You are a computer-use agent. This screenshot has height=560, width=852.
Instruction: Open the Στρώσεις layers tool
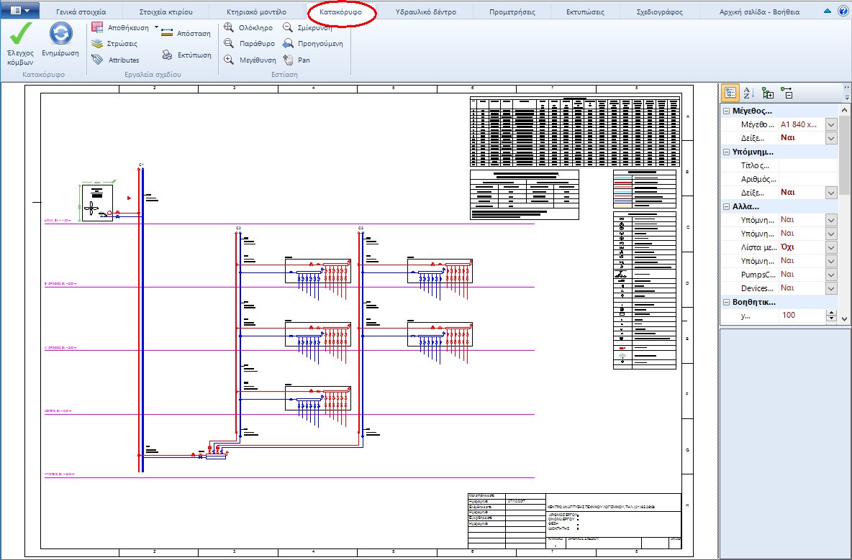[x=97, y=43]
